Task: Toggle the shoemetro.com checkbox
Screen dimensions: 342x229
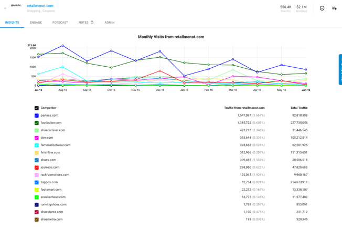Action: (37, 220)
